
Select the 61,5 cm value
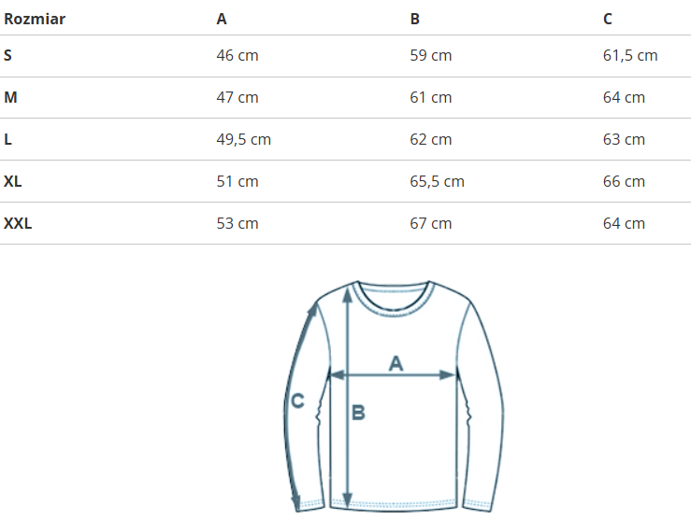[x=630, y=55]
